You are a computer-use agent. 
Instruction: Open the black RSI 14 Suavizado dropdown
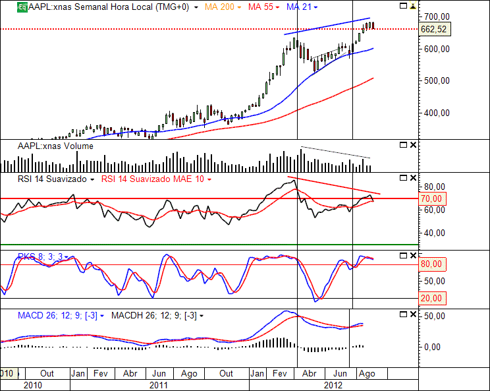pos(92,179)
